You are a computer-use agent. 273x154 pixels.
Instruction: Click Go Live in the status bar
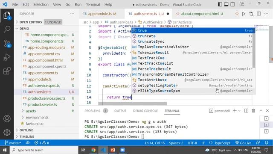click(x=243, y=143)
